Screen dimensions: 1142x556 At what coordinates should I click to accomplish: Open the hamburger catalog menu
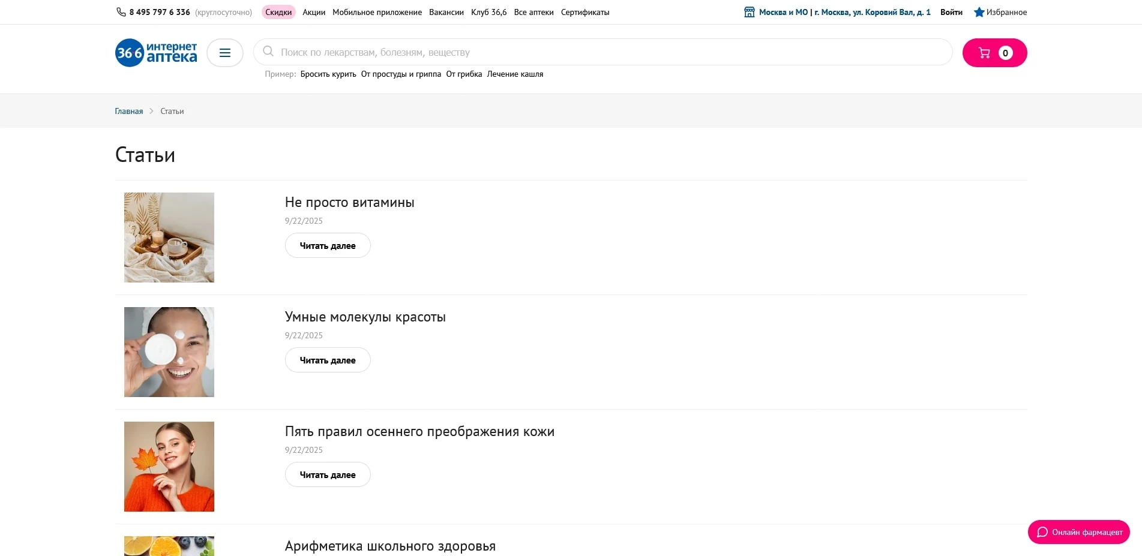coord(225,53)
